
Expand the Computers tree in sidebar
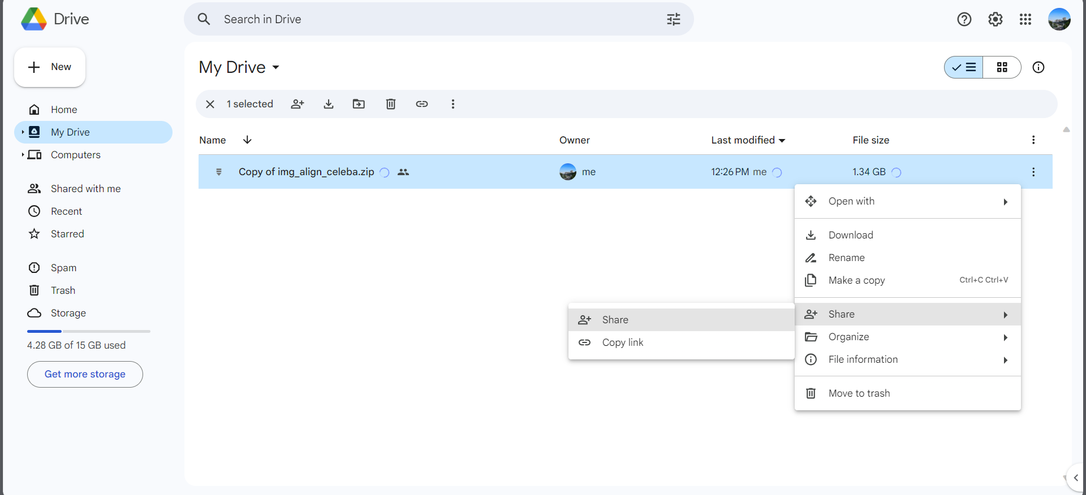23,155
